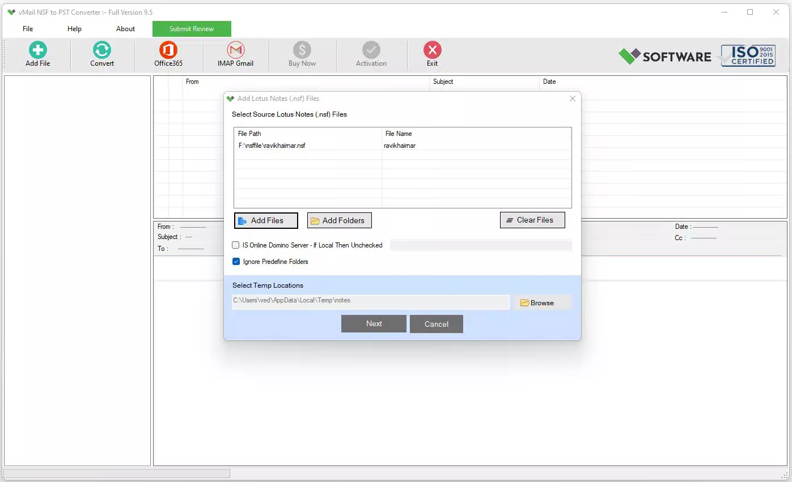
Task: Enable the IS Online Domino Server checkbox
Action: [x=236, y=245]
